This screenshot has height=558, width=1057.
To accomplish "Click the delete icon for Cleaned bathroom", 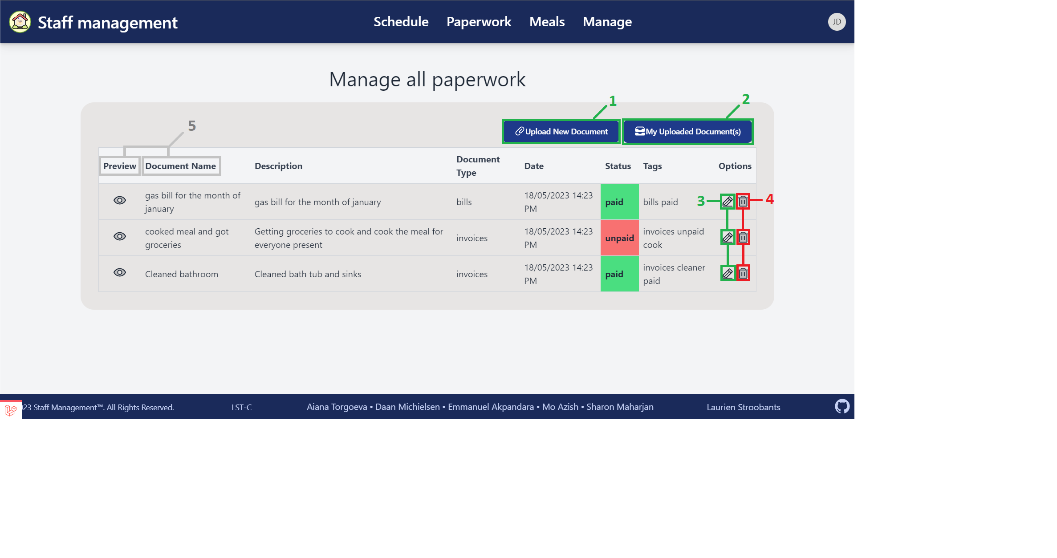I will 743,273.
